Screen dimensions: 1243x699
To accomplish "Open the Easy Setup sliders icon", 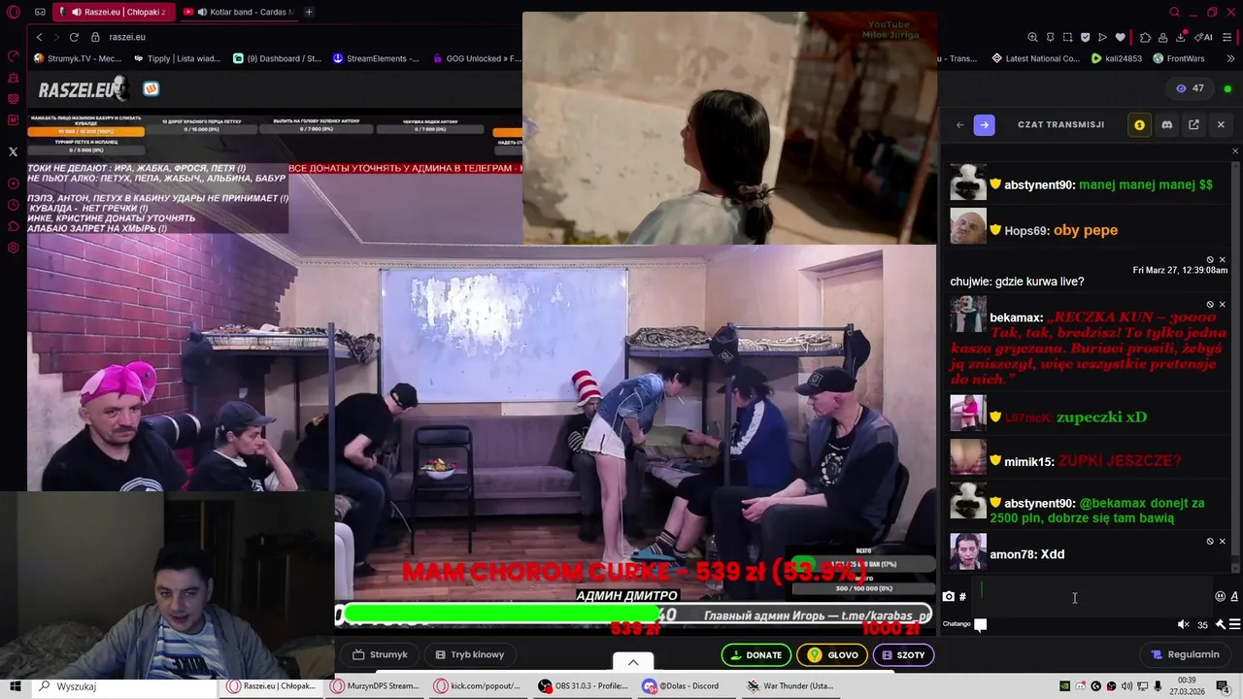I will (1226, 37).
